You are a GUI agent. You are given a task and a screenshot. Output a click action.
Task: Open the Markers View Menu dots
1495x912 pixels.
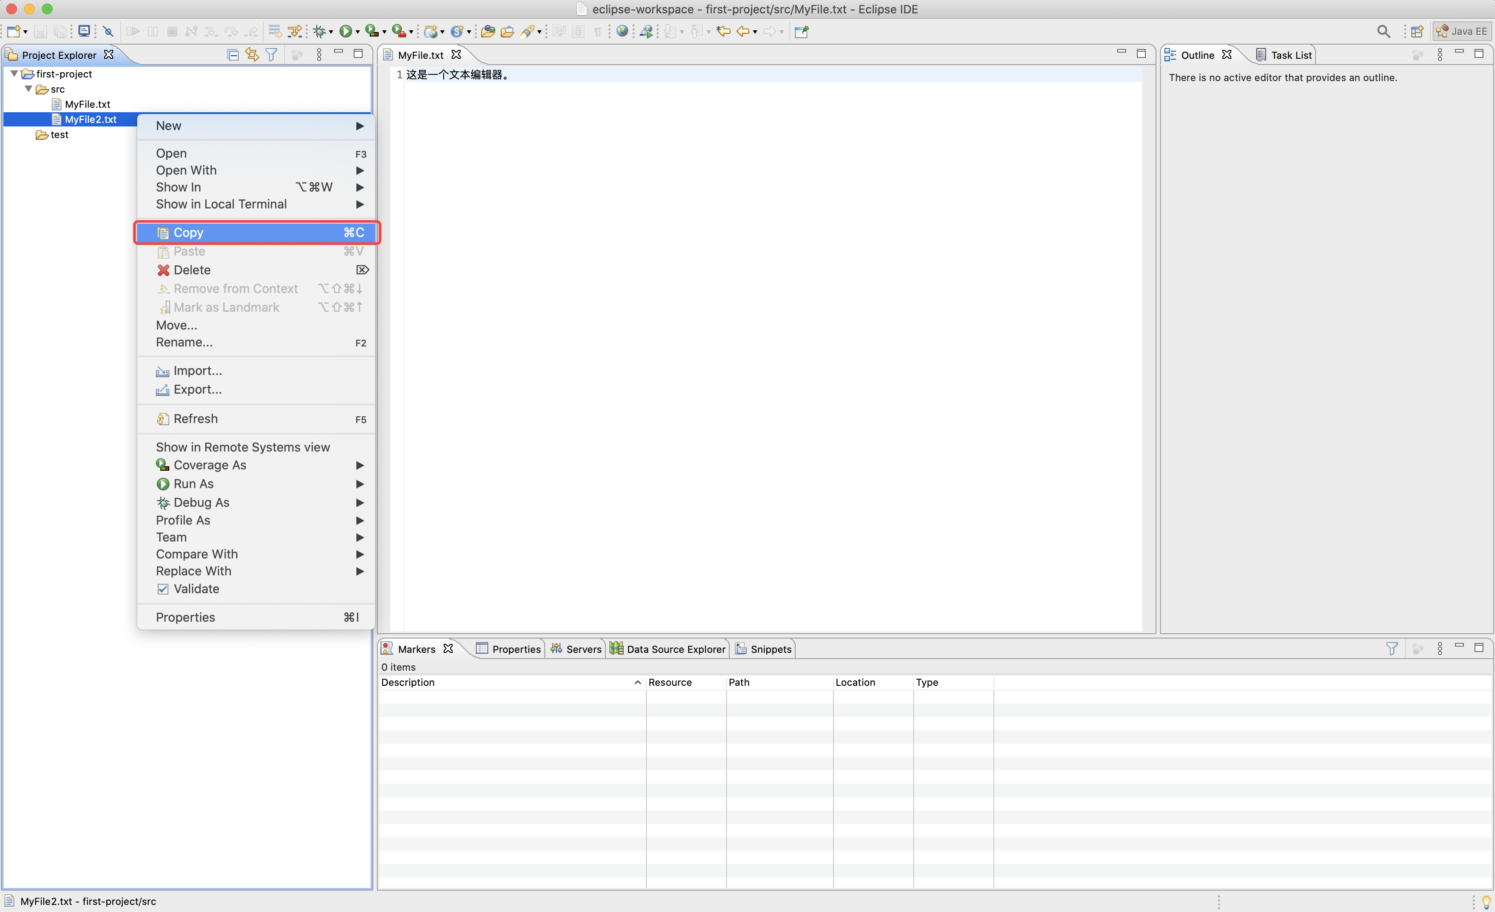[x=1440, y=648]
